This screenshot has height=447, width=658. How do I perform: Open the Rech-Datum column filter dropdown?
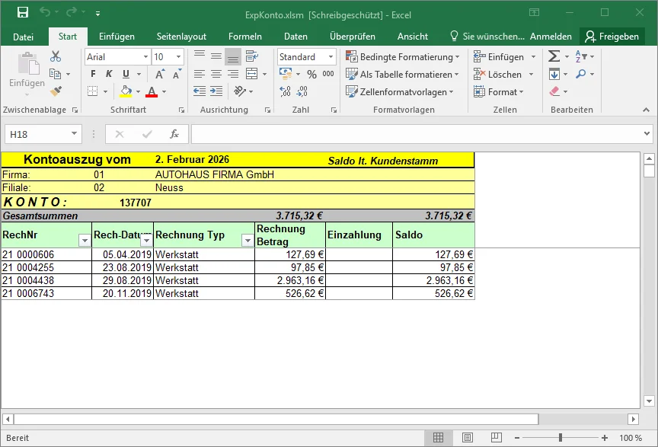click(x=146, y=241)
